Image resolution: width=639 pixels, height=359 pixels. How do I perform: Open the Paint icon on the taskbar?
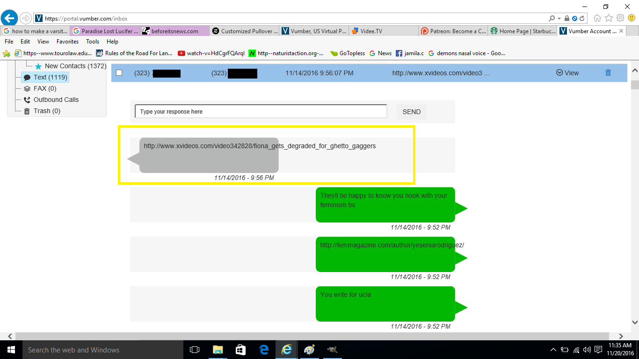click(310, 350)
